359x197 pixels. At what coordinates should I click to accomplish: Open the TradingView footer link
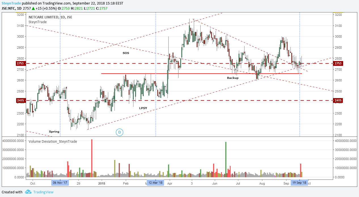click(43, 192)
